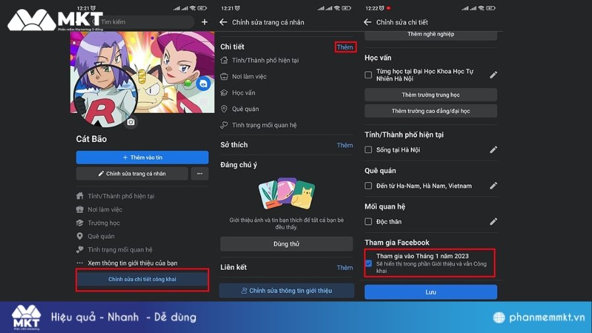Tap Thêm next to Sở thích

click(x=345, y=145)
